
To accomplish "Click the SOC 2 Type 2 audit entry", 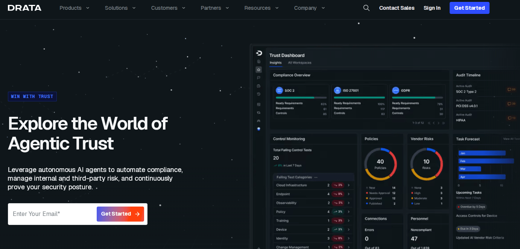I will tap(466, 90).
